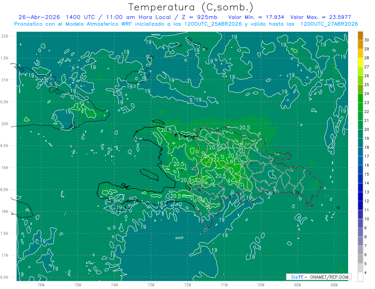Click the Z = 925mb pressure level text
This screenshot has width=375, height=289.
(x=203, y=17)
